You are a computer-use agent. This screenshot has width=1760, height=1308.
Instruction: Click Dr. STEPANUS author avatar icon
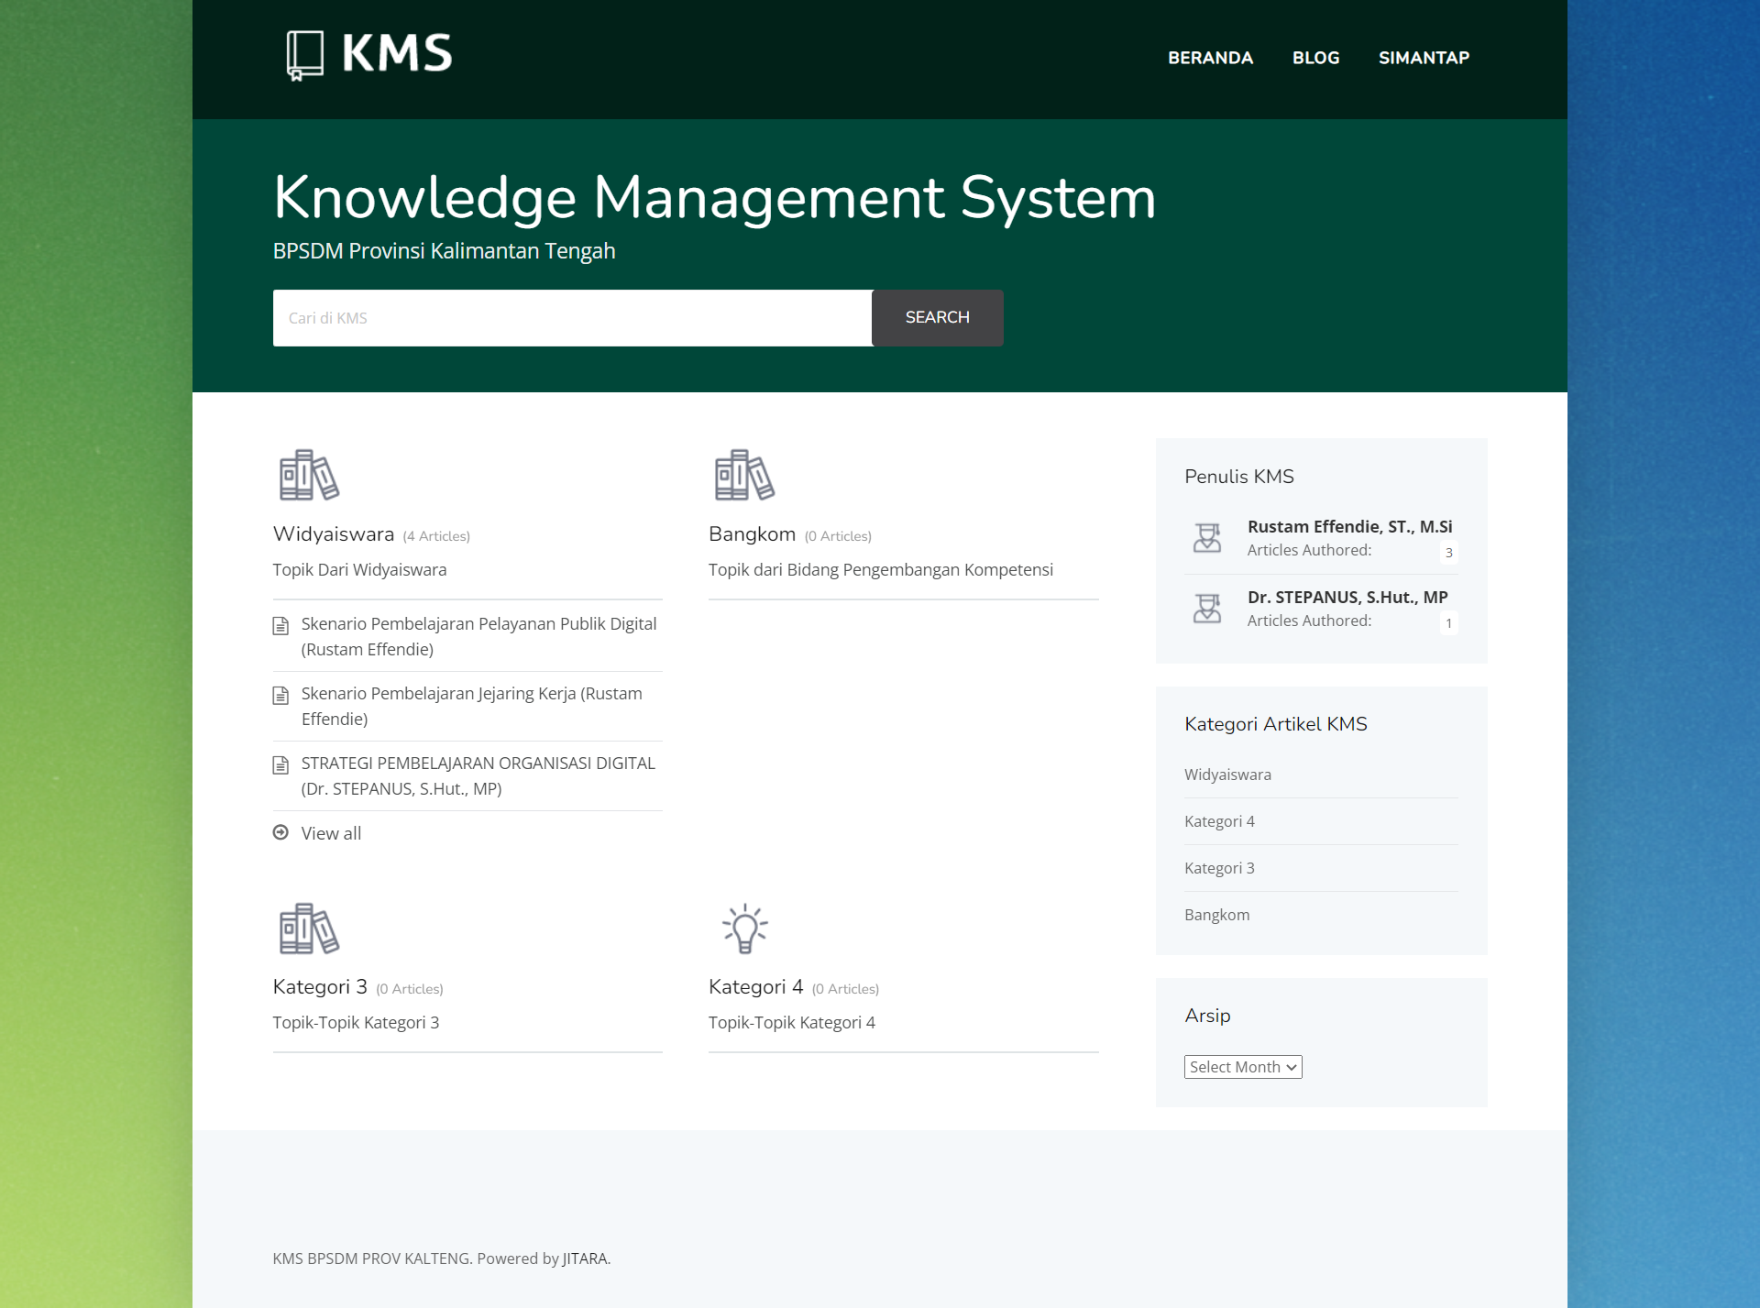1207,609
